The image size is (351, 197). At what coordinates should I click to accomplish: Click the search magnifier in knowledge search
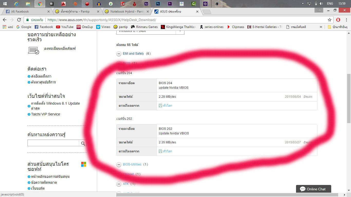point(83,143)
